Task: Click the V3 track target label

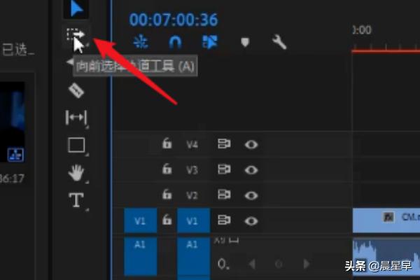Action: coord(192,170)
